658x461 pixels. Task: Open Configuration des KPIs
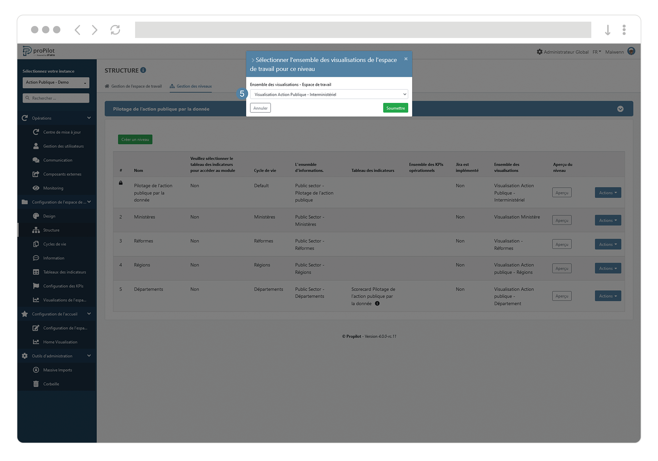coord(63,286)
